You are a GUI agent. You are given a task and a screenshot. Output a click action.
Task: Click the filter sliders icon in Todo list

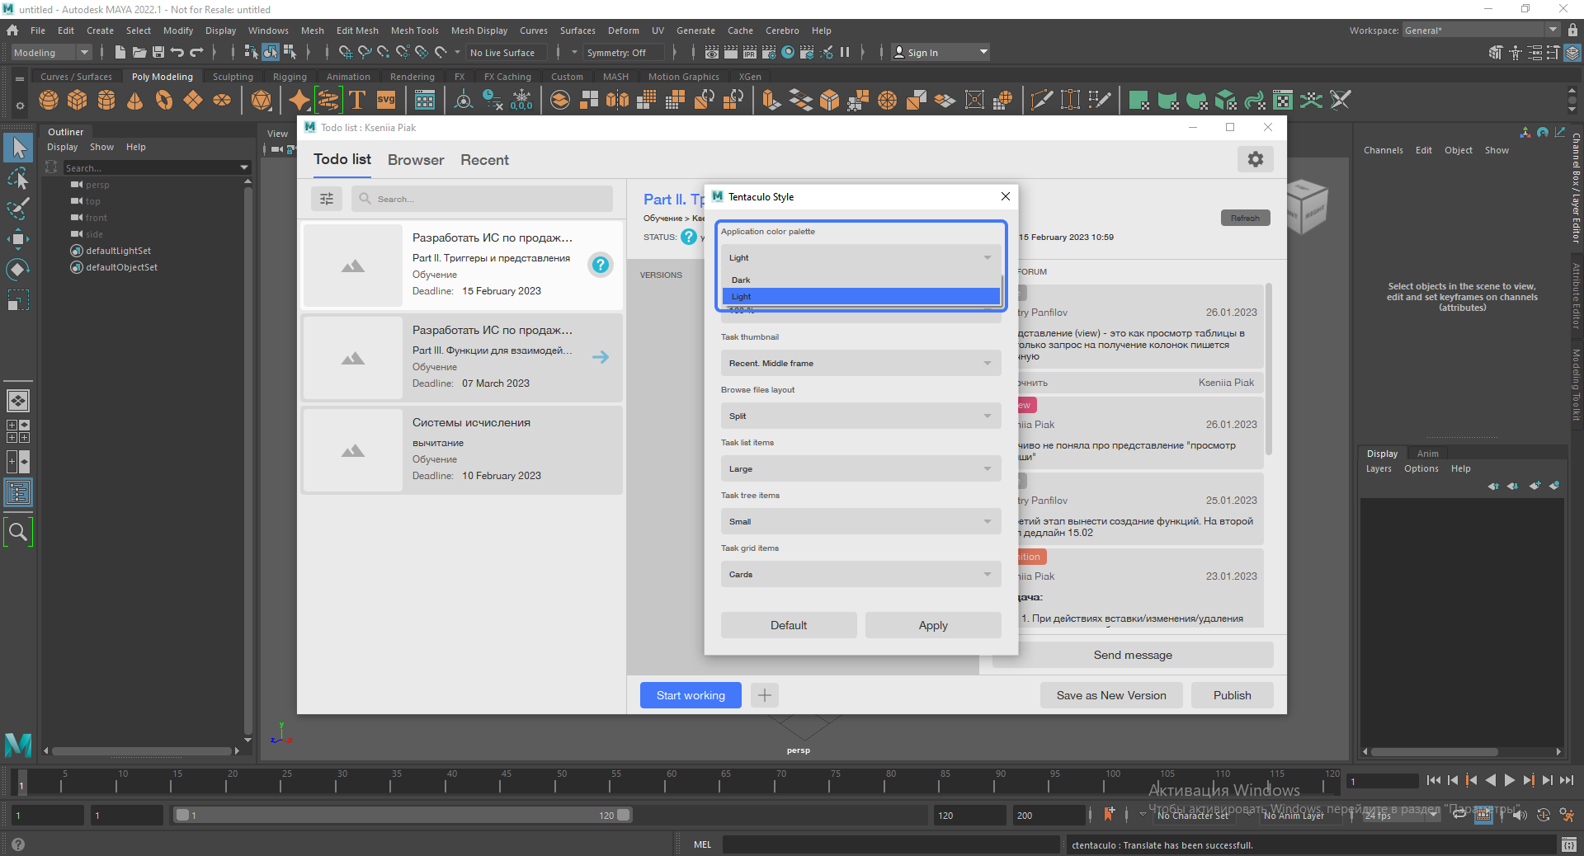[327, 199]
